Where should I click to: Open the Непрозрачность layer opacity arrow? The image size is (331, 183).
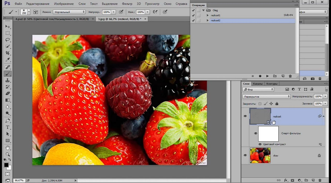325,97
